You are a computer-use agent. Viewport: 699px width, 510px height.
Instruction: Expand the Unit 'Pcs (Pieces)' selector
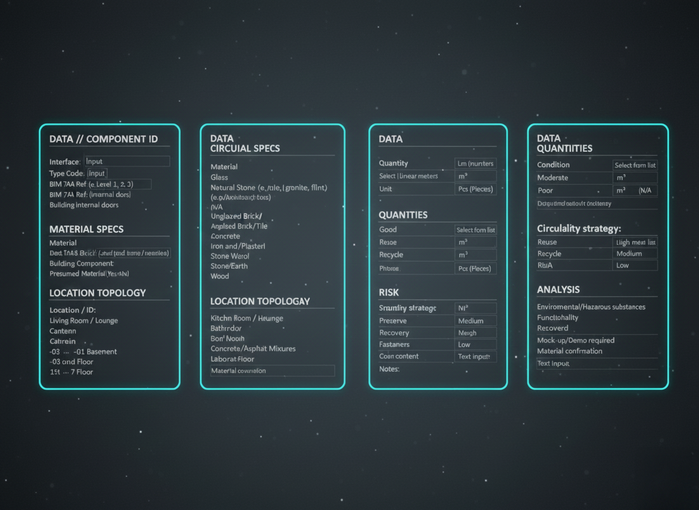(476, 189)
